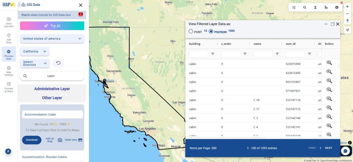Open Process Data in the sidebar
This screenshot has width=353, height=162.
pyautogui.click(x=9, y=54)
